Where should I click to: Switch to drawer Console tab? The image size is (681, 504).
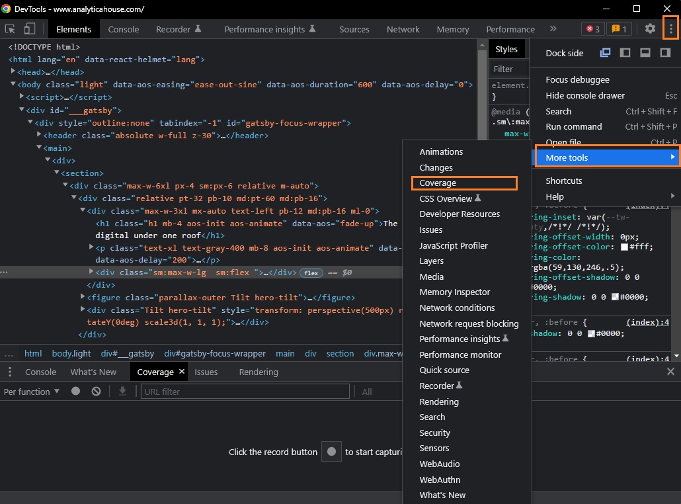coord(40,372)
